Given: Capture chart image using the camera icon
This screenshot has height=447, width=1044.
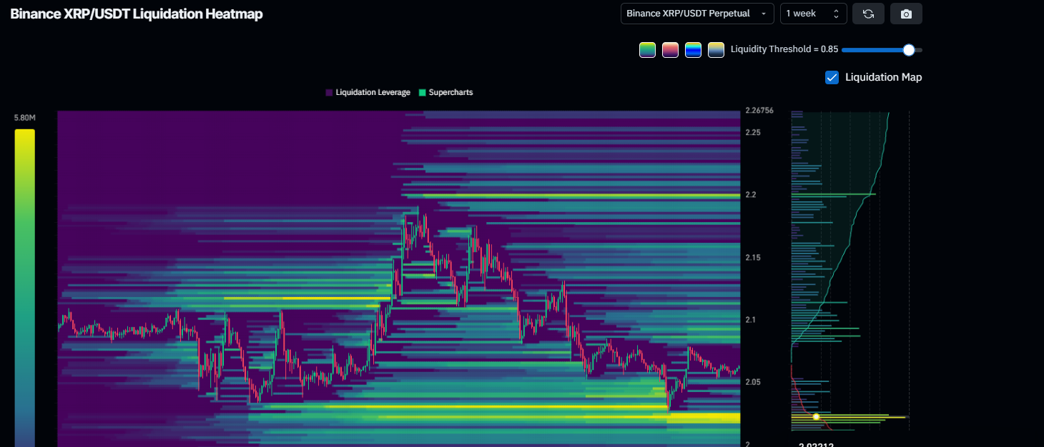Looking at the screenshot, I should pos(906,13).
